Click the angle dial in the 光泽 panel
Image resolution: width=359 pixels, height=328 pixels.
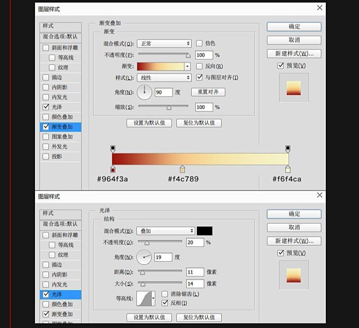[x=144, y=257]
